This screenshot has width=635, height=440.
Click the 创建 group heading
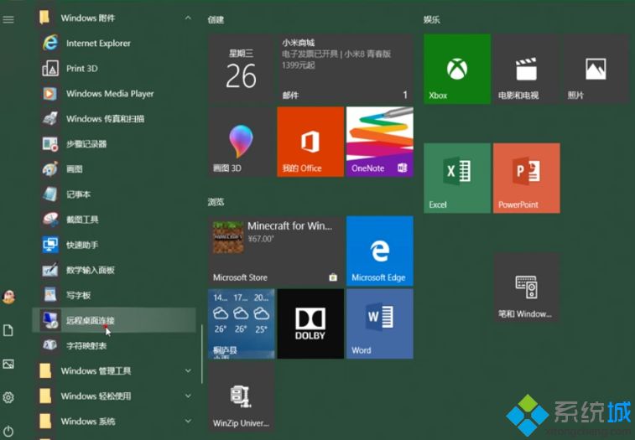pyautogui.click(x=216, y=19)
